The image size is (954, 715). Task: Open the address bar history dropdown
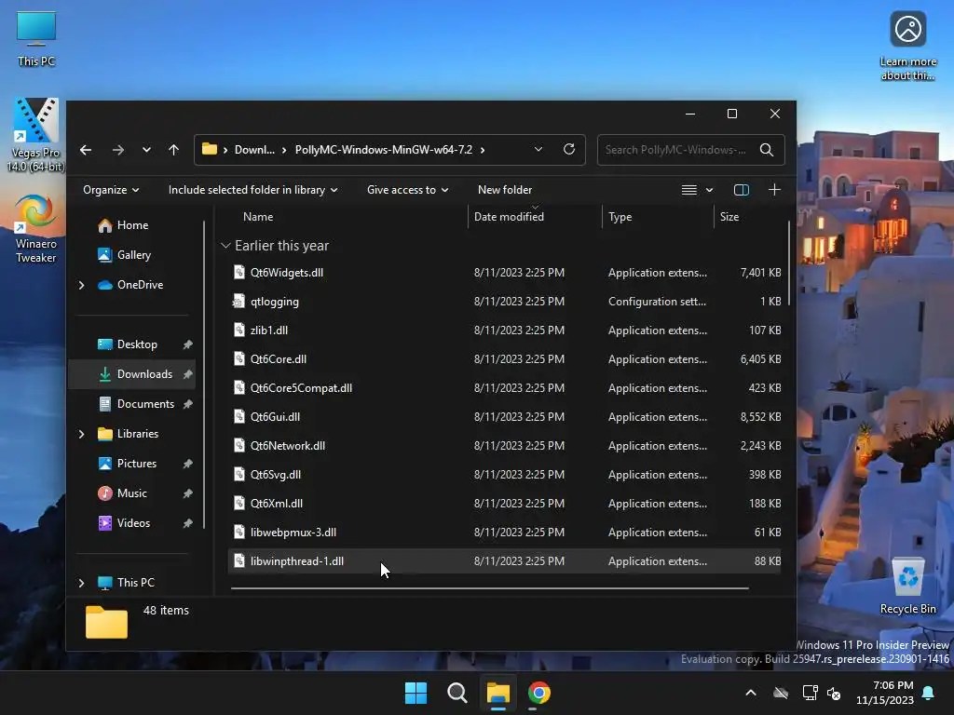(538, 150)
